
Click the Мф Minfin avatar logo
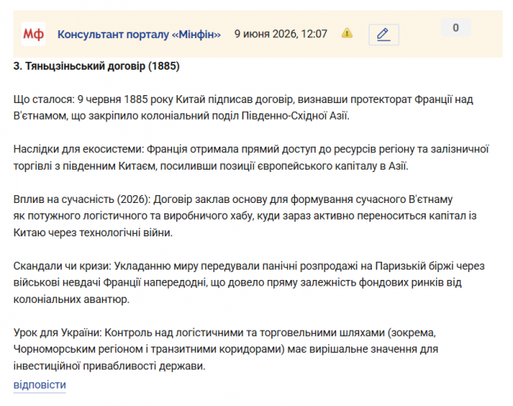tap(33, 34)
